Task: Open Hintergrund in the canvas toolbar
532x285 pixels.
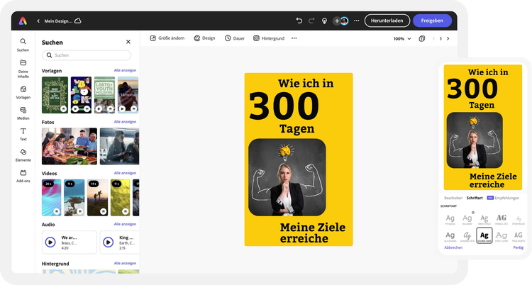Action: tap(269, 38)
